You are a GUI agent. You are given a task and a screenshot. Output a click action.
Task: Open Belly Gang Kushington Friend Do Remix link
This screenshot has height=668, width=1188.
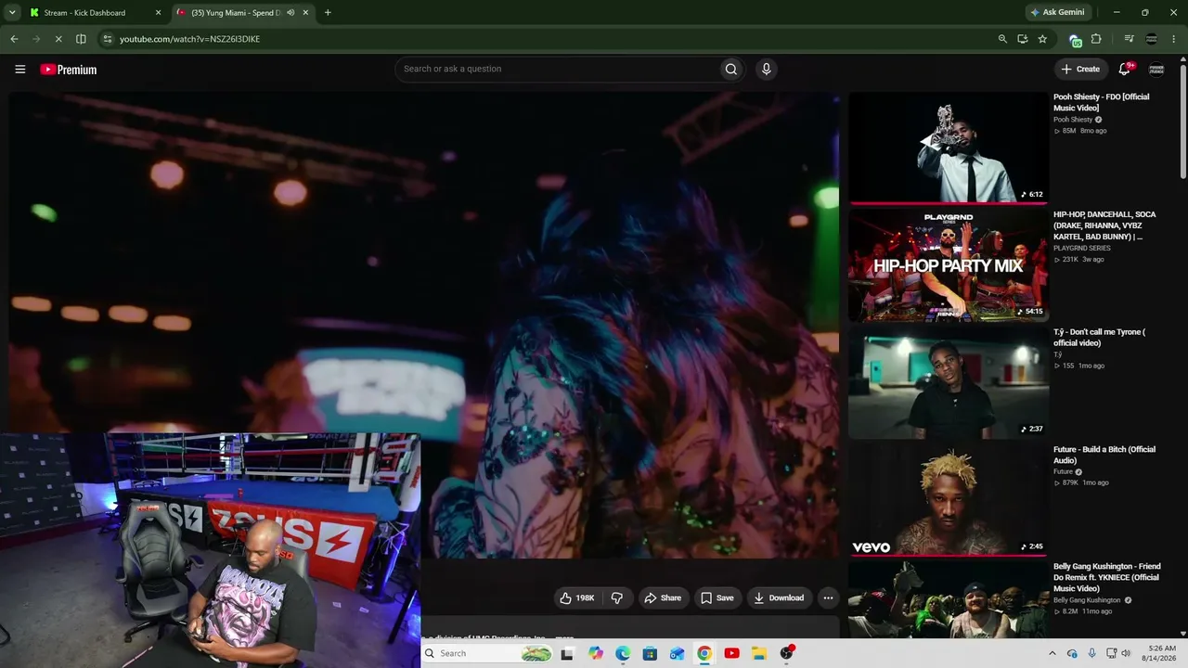1107,577
